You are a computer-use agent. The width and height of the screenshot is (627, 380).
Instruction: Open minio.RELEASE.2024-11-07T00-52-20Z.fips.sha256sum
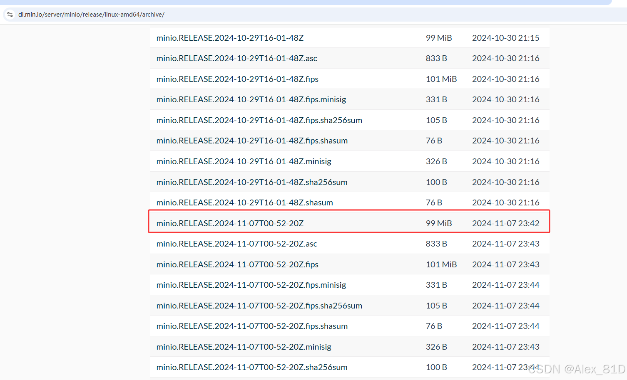[259, 306]
